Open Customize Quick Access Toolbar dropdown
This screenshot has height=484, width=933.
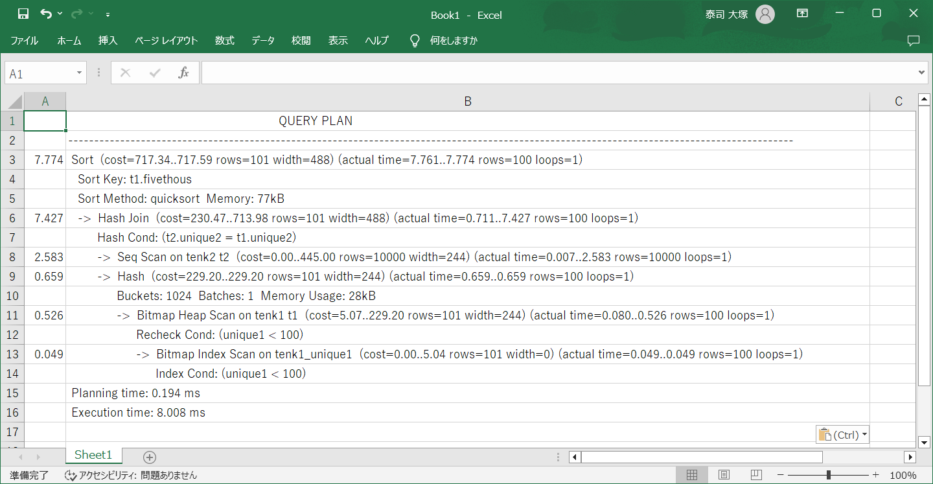108,14
